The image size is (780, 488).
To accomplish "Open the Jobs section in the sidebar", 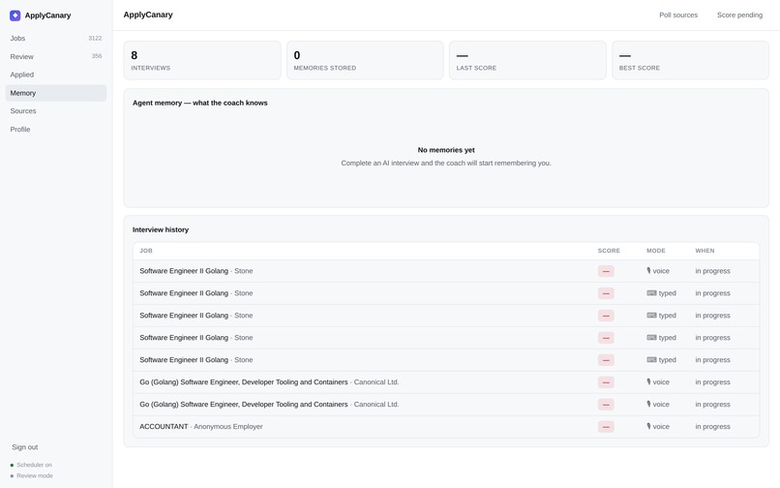I will [x=56, y=39].
